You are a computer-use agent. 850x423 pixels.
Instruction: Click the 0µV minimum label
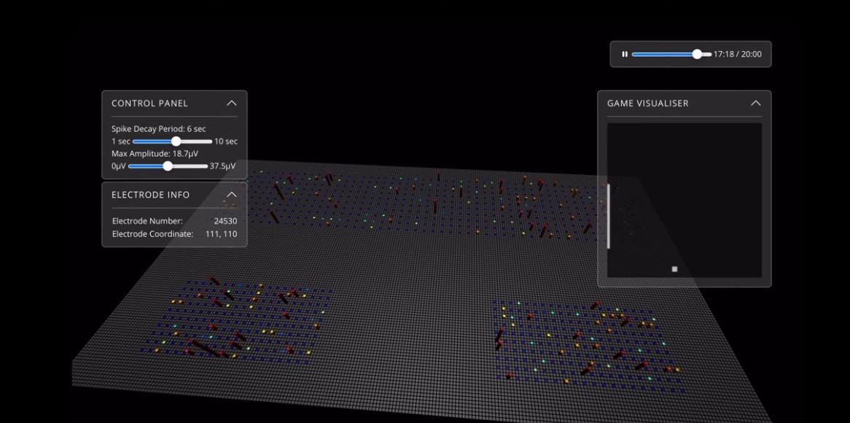pyautogui.click(x=119, y=166)
